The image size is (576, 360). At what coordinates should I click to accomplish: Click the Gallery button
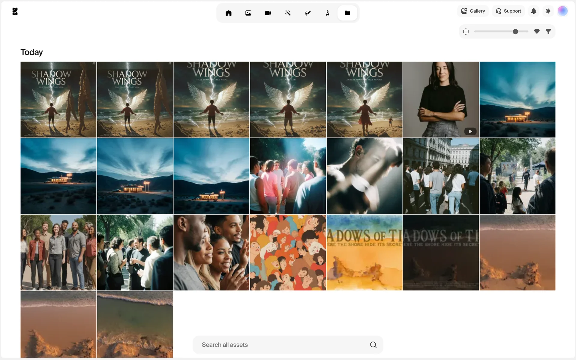pyautogui.click(x=473, y=11)
